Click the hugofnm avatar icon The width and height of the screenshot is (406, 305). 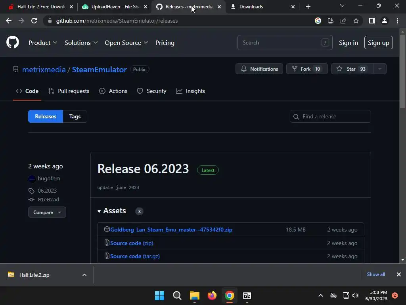pos(32,179)
